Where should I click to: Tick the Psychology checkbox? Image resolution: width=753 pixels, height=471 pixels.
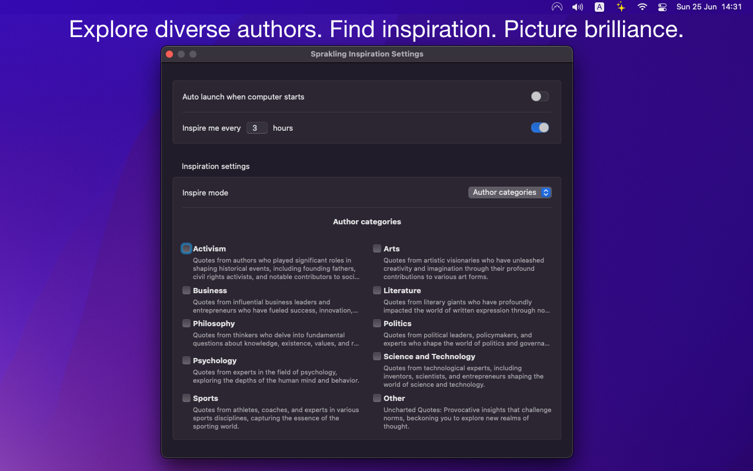[186, 360]
